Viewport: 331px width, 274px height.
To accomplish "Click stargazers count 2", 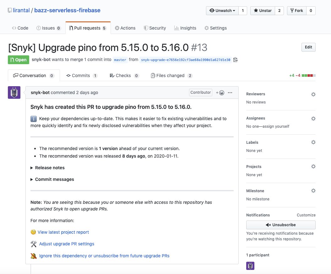I will (x=279, y=11).
